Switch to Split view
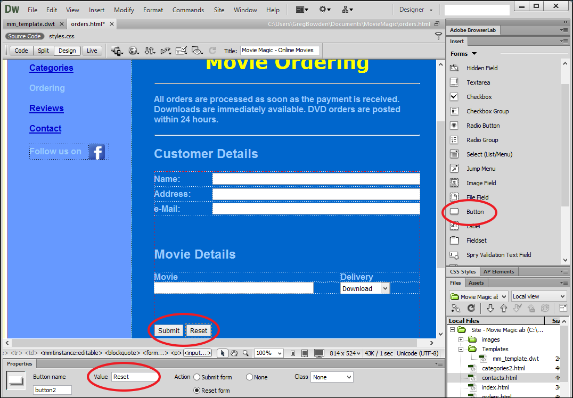 tap(43, 51)
